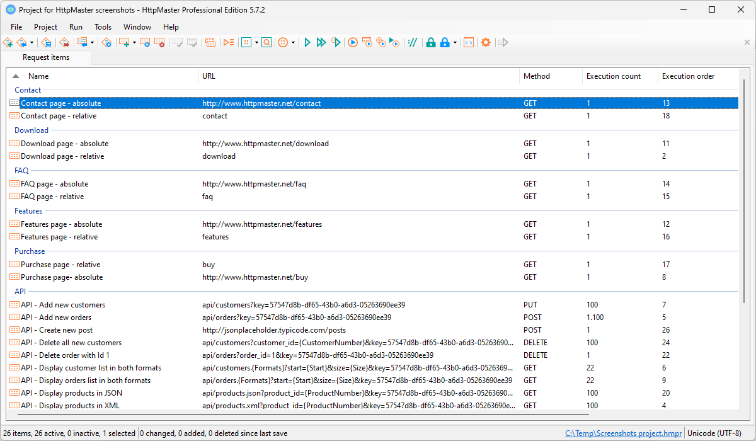Click the new project toolbar icon
The image size is (756, 441).
[x=8, y=42]
